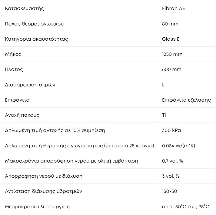Select the Fibran AE value

[x=173, y=8]
